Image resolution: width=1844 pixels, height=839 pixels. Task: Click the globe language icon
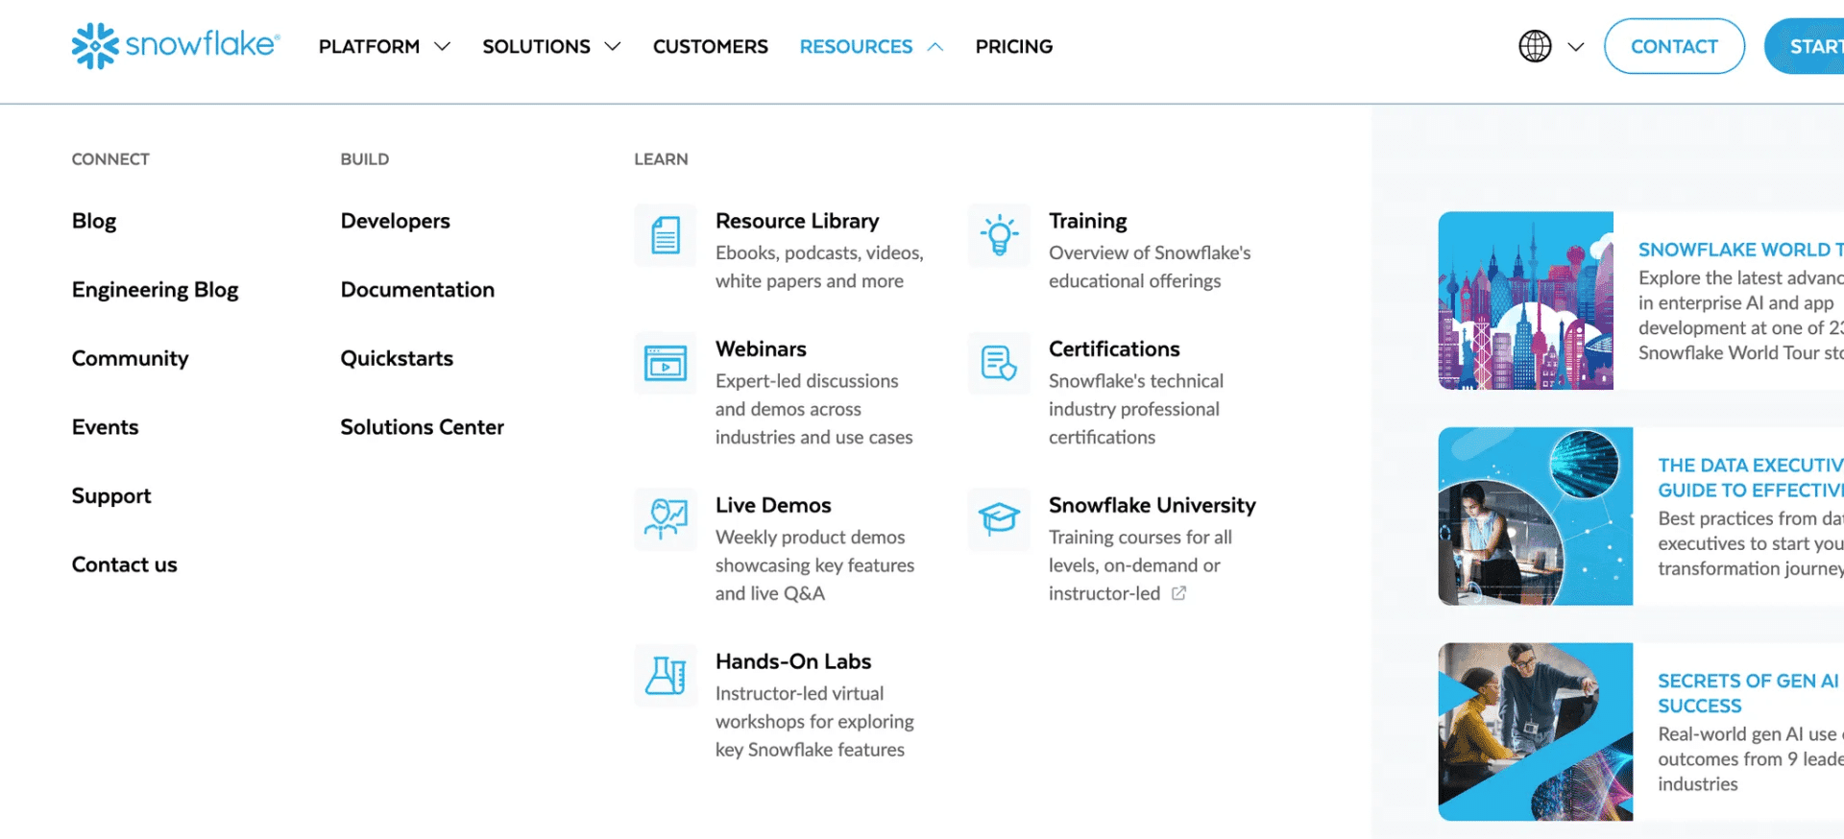[x=1535, y=46]
